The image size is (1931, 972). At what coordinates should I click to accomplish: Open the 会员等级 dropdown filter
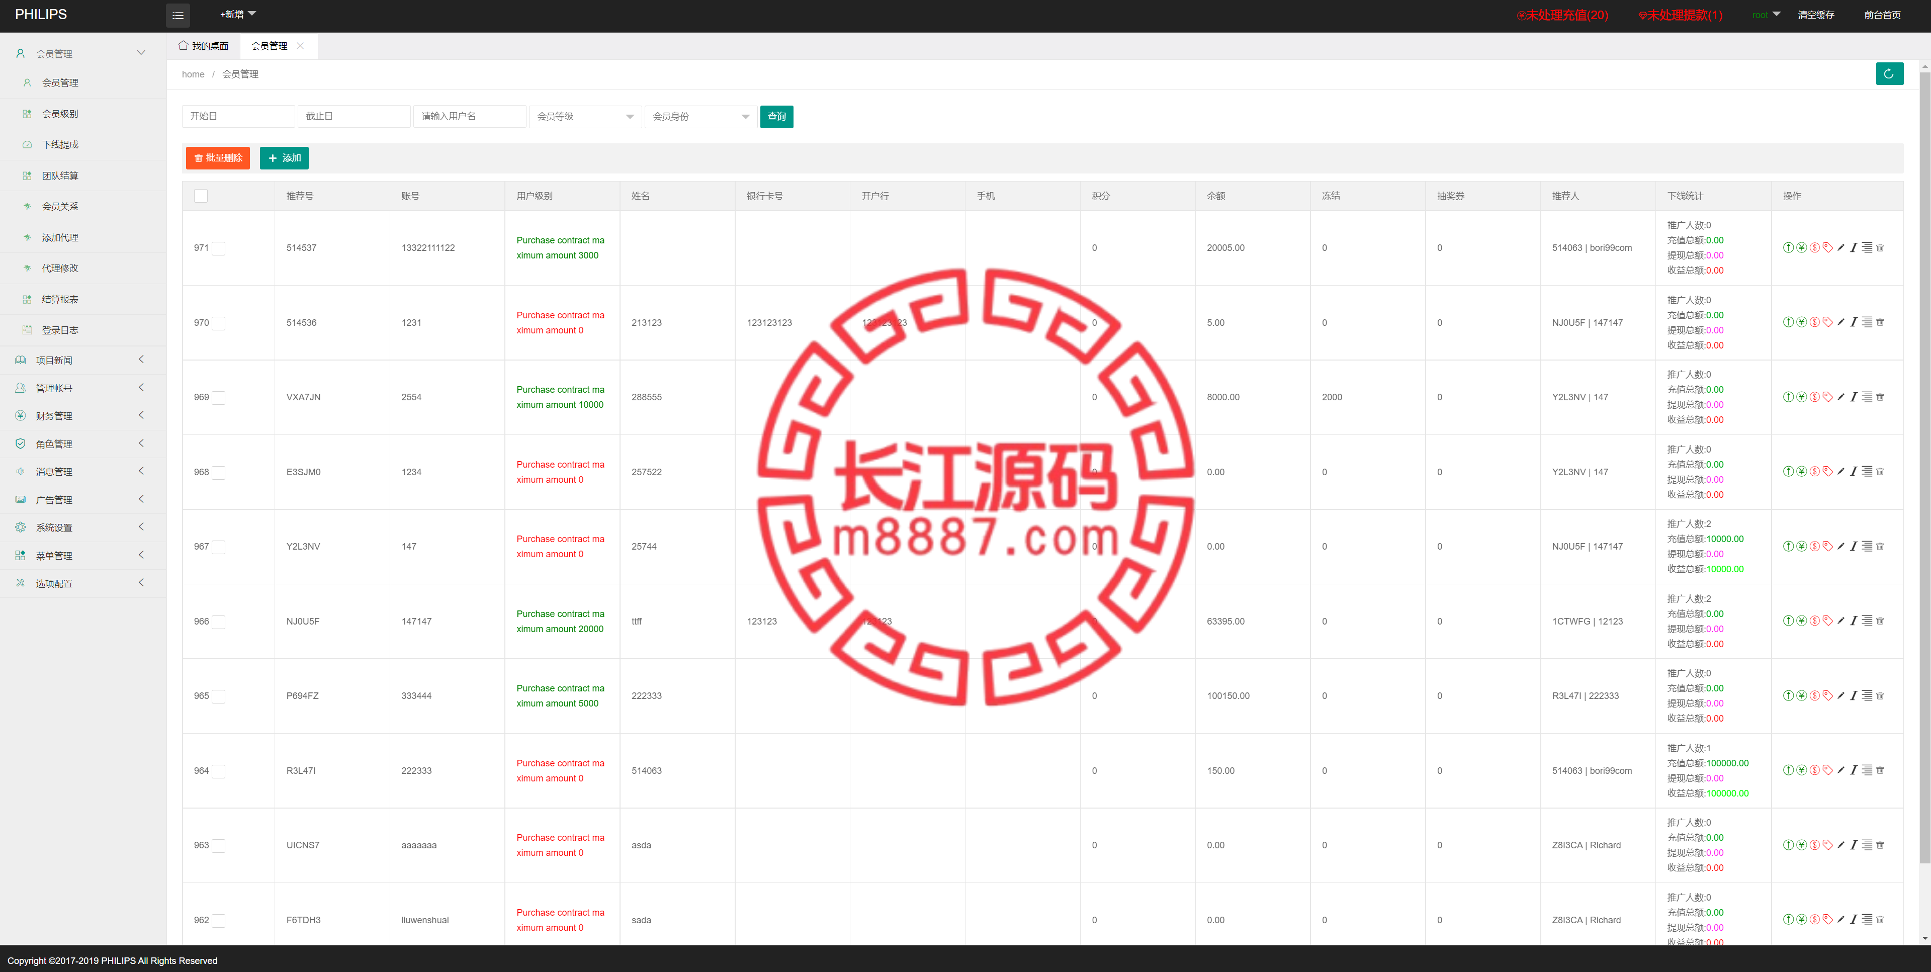(585, 116)
